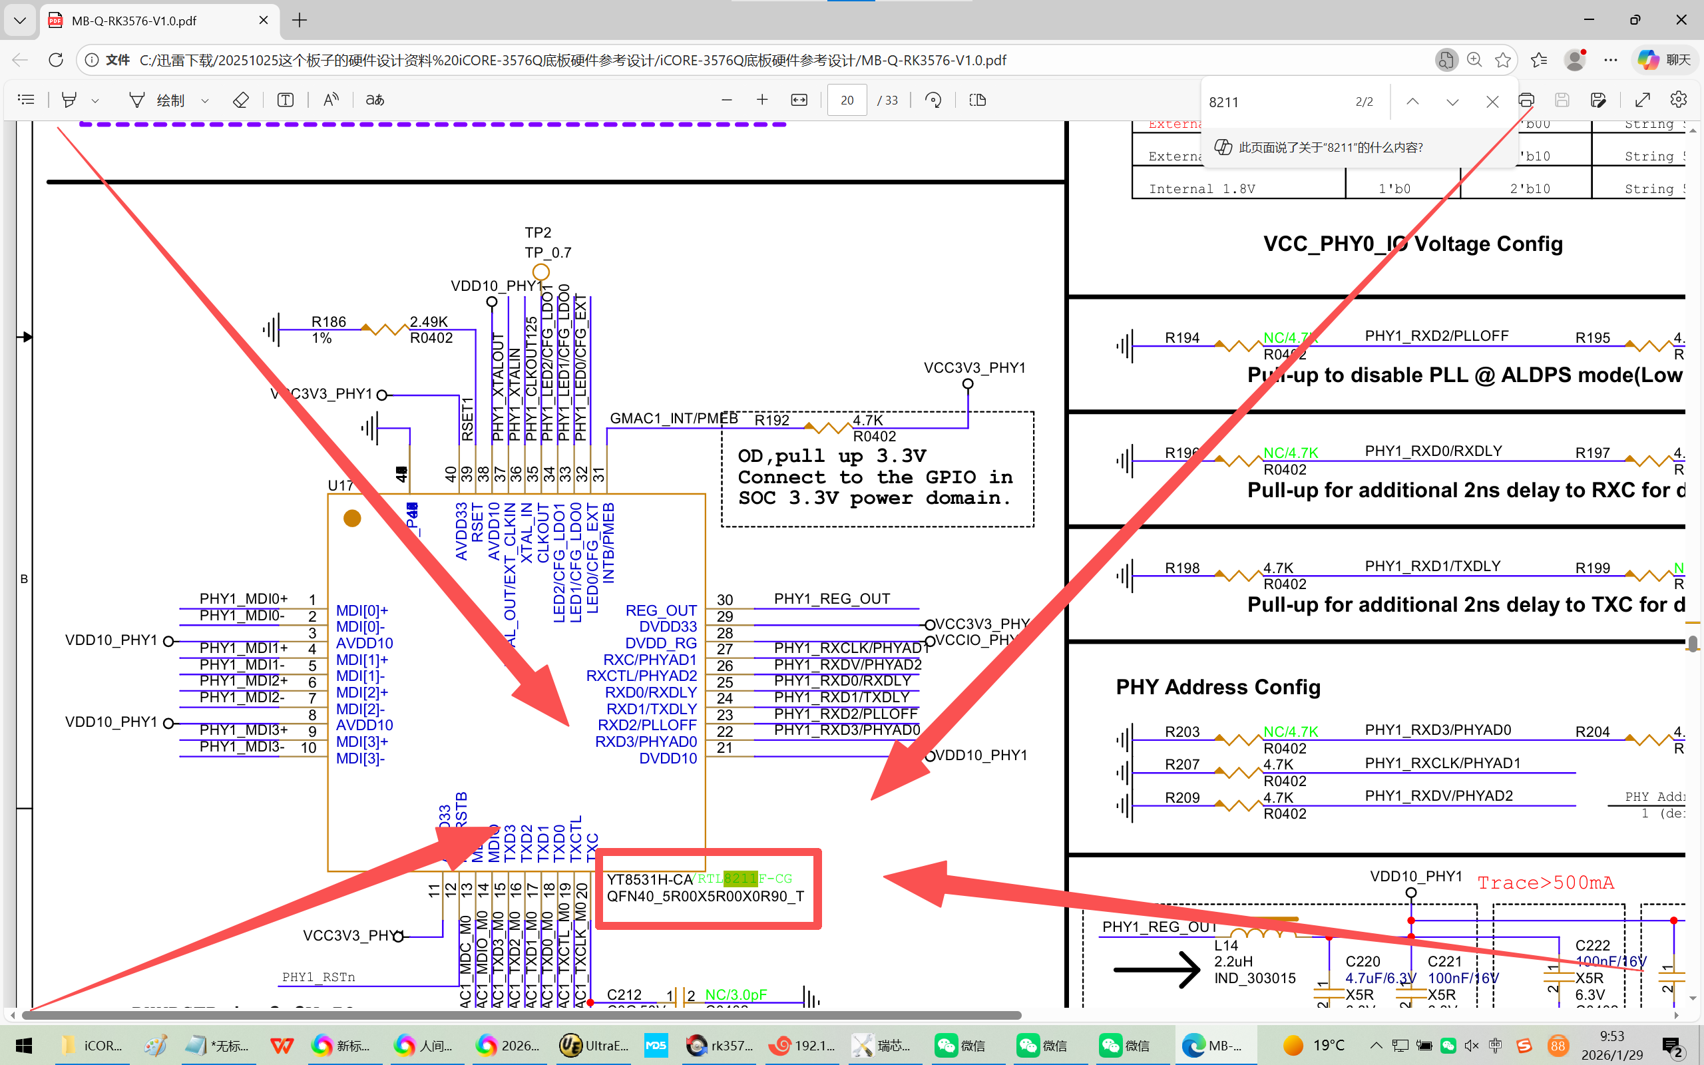Click Copilot suggestion about 8211
This screenshot has height=1065, width=1704.
[x=1330, y=147]
